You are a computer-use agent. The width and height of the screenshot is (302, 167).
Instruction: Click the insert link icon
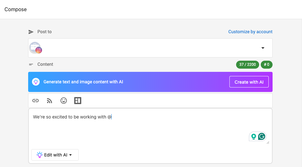[36, 101]
